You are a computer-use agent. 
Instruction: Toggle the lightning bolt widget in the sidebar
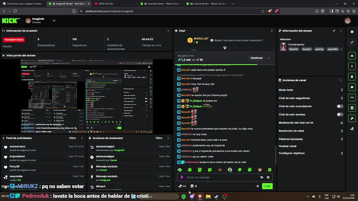tap(352, 66)
